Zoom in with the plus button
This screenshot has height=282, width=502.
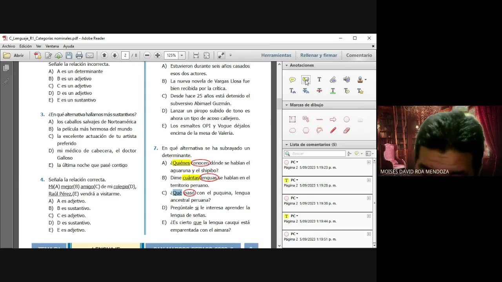click(157, 55)
